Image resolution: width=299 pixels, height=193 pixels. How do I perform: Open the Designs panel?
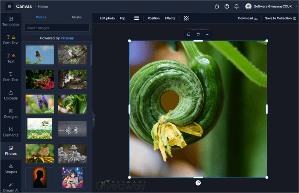[x=11, y=114]
